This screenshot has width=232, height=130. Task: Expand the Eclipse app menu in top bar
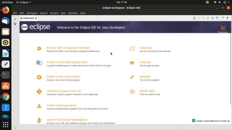[23, 2]
